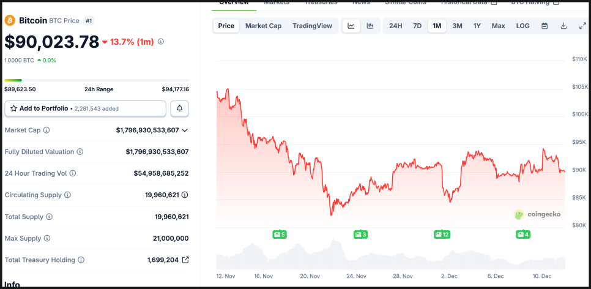Switch to line chart view icon
591x289 pixels.
[x=351, y=26]
